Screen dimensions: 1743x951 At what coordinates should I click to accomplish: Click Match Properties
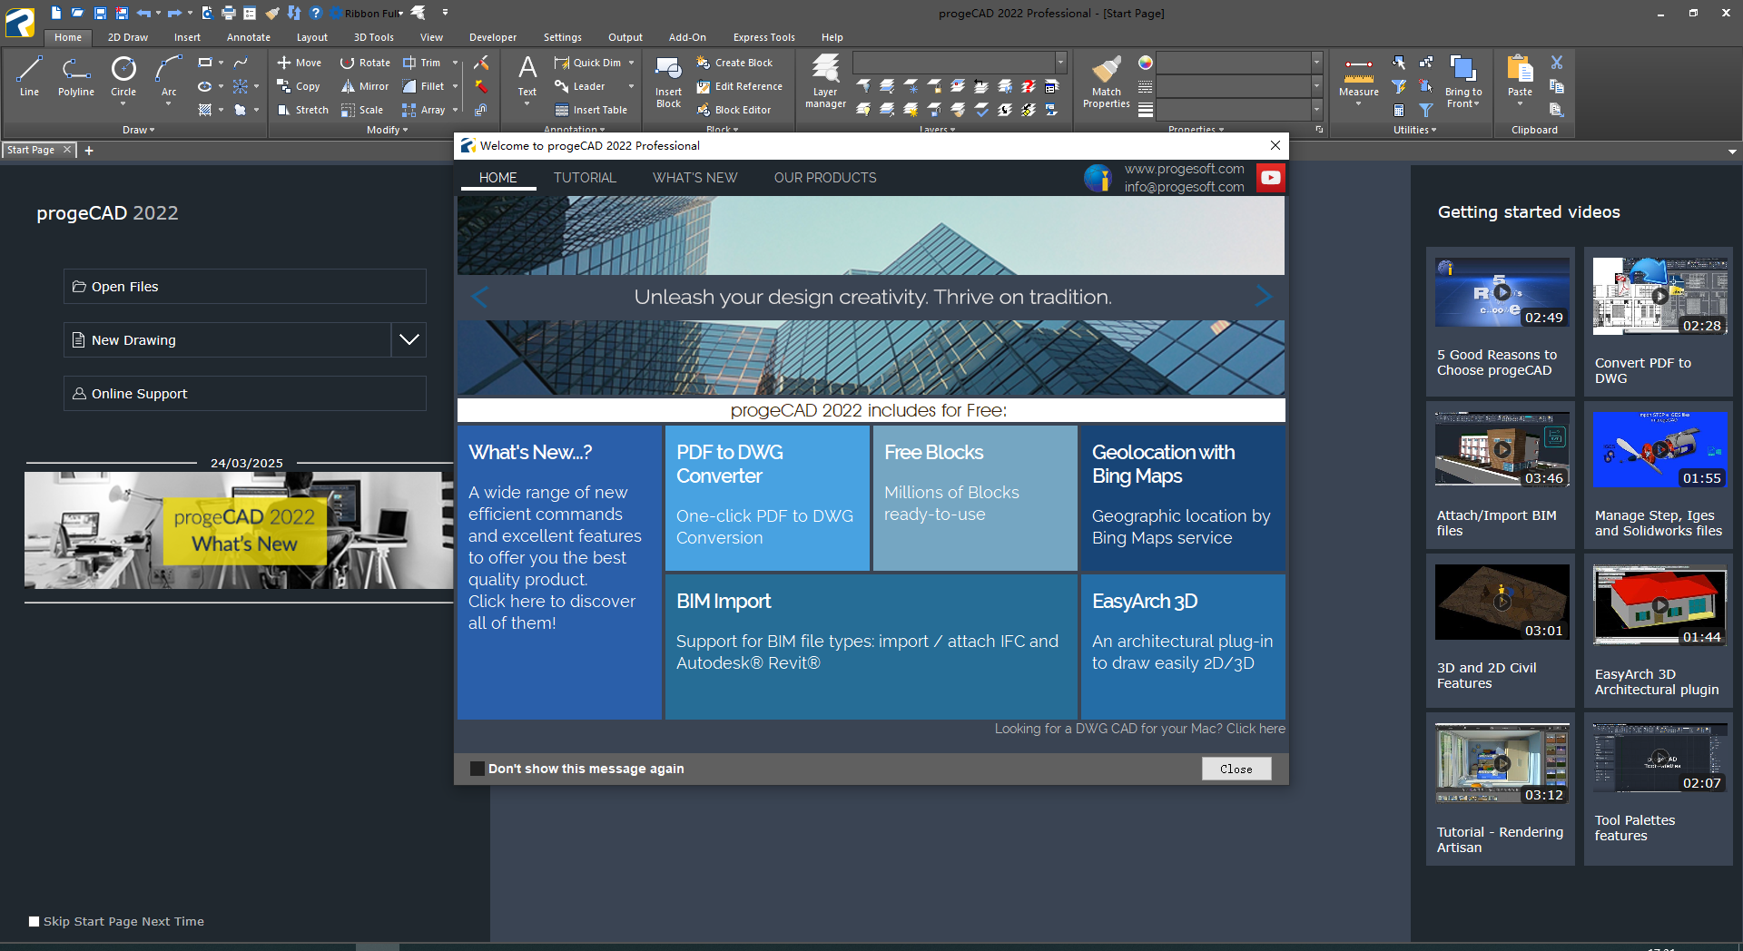pos(1106,82)
